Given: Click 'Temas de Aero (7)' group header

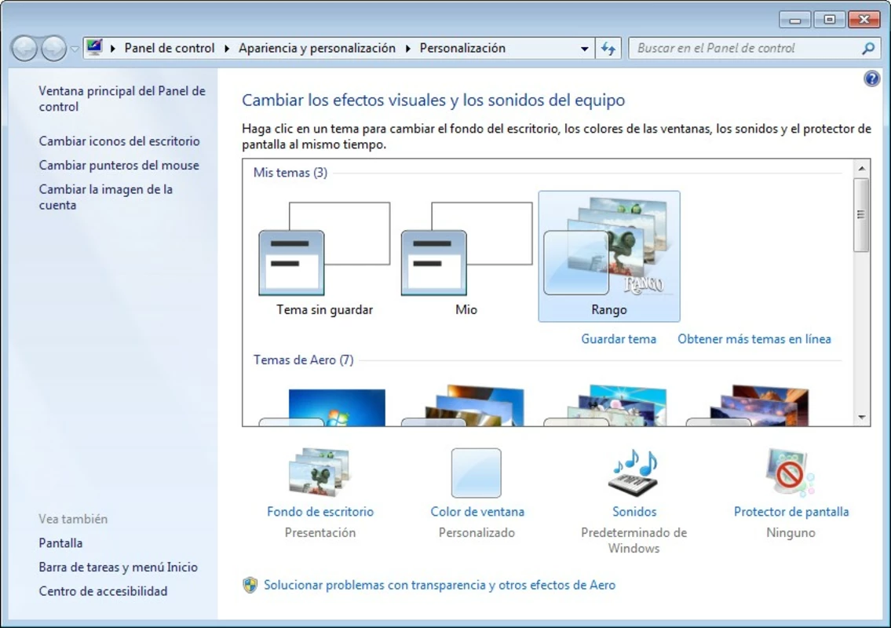Looking at the screenshot, I should pyautogui.click(x=304, y=360).
